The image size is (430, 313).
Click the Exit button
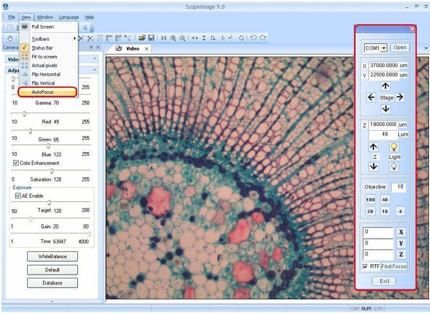pos(384,281)
